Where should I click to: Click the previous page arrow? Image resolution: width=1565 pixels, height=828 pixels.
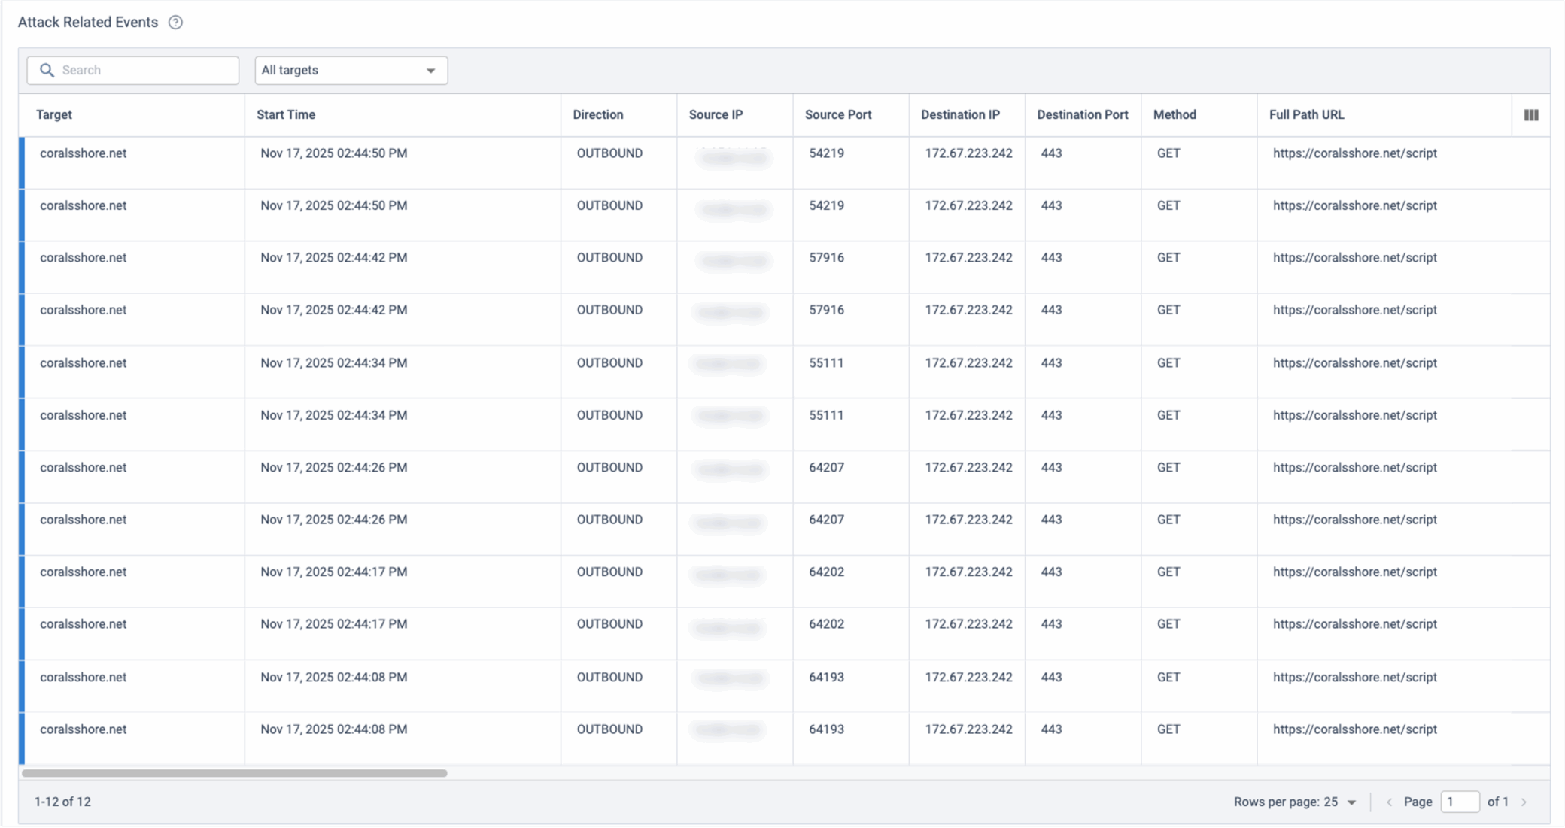click(x=1389, y=802)
